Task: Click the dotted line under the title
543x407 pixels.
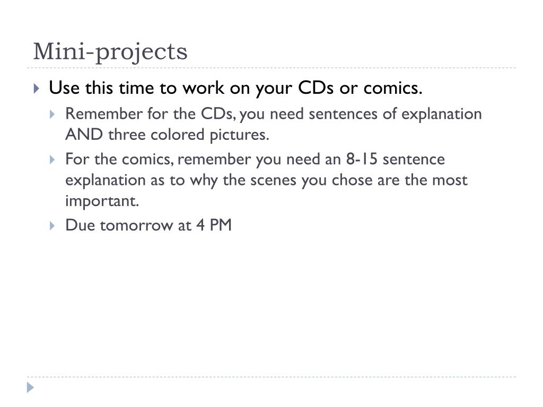Action: (271, 68)
